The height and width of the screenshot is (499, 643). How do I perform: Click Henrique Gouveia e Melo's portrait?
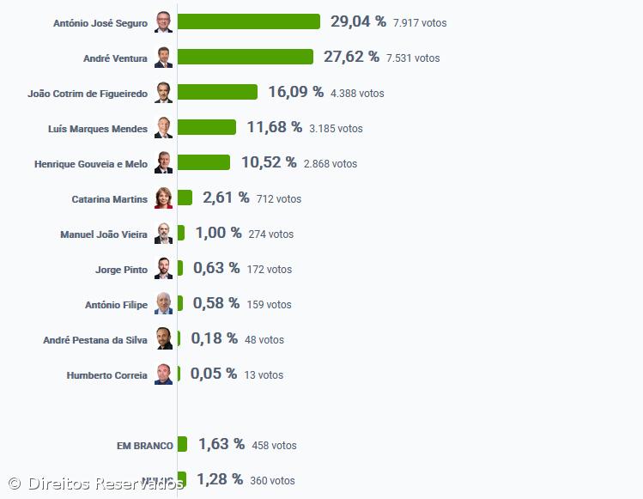point(163,163)
